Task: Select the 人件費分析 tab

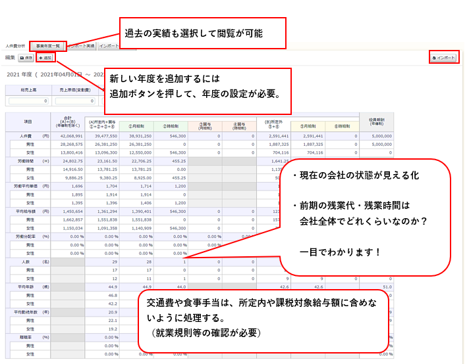Action: (x=15, y=46)
